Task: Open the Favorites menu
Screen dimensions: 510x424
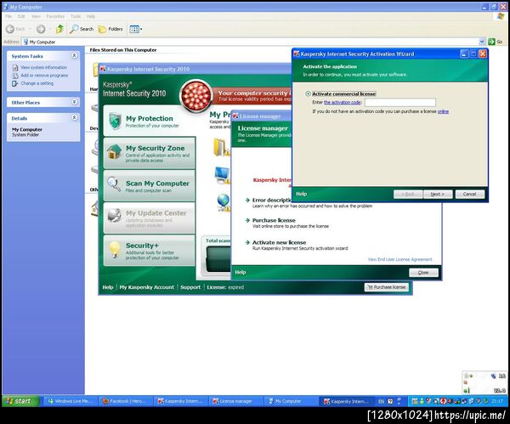Action: click(x=55, y=16)
